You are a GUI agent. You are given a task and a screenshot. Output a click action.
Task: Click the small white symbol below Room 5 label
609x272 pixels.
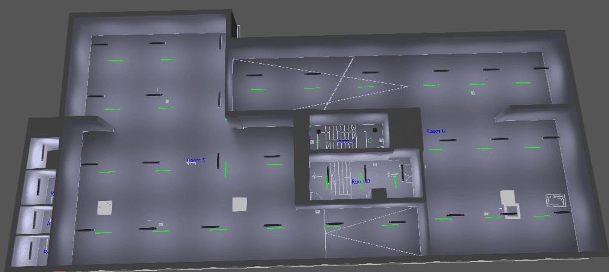pos(192,165)
